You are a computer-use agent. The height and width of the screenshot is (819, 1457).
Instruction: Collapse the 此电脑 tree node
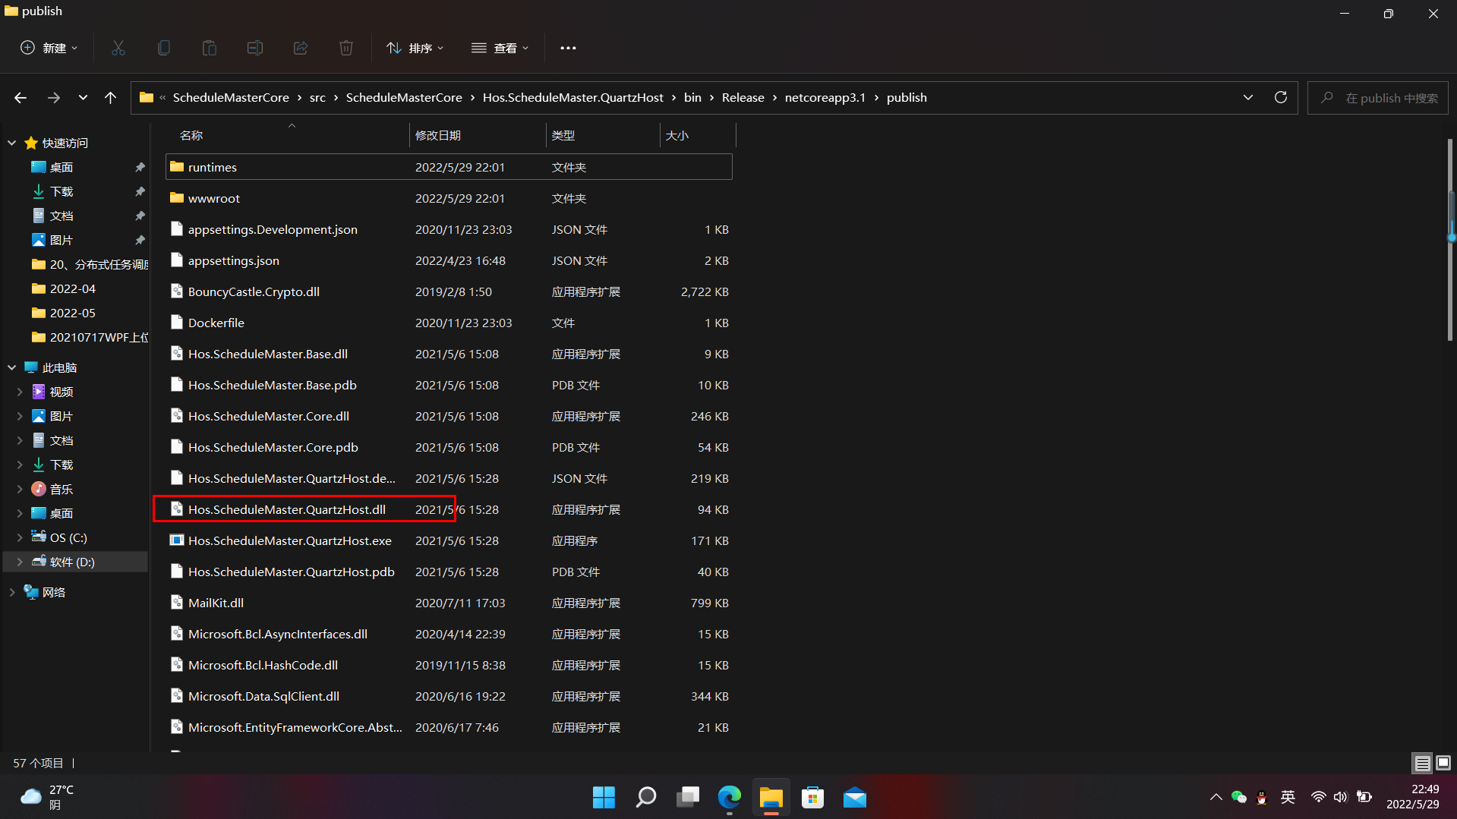click(11, 367)
